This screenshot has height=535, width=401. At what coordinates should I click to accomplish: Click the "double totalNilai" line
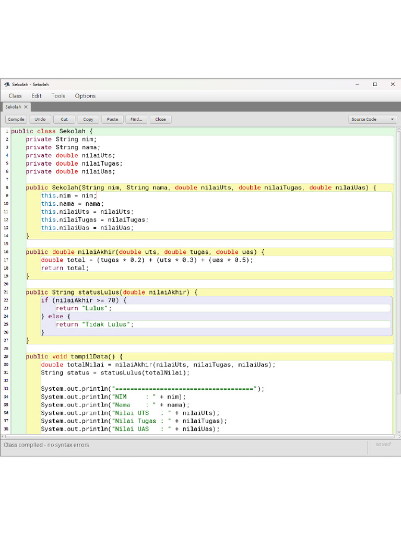(158, 365)
